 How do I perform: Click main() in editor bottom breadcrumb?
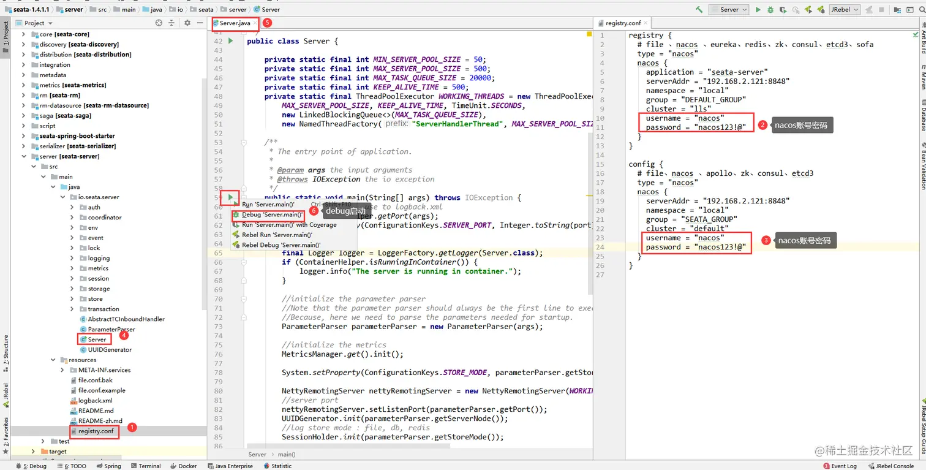[286, 454]
